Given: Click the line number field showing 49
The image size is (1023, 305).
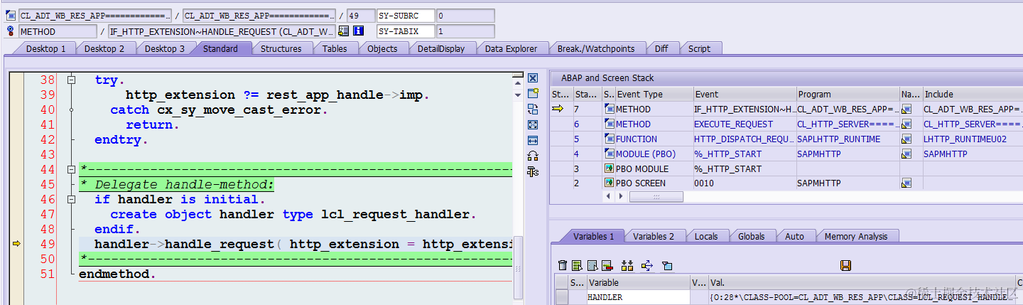Looking at the screenshot, I should tap(360, 16).
